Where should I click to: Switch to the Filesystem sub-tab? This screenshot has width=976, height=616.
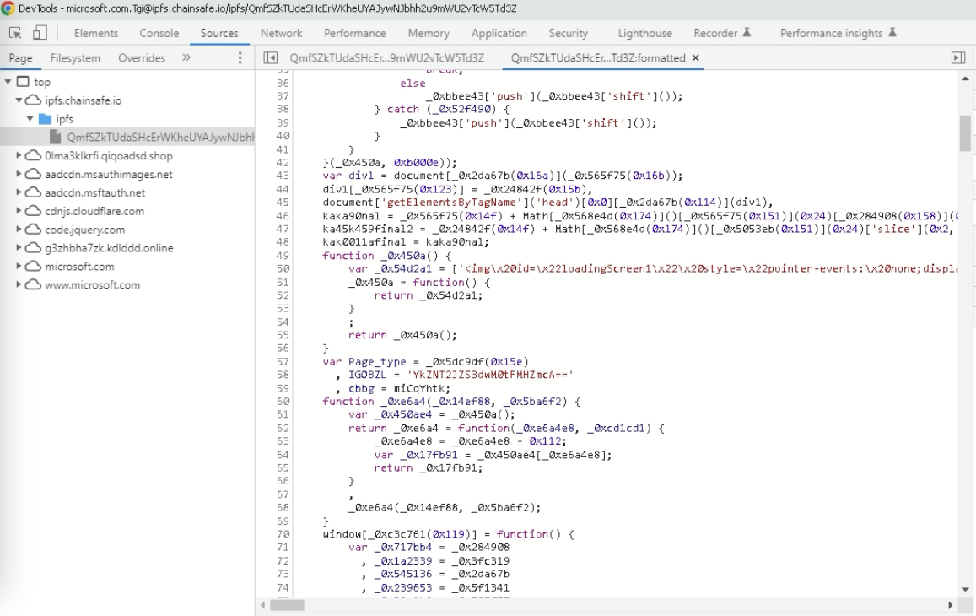pyautogui.click(x=75, y=58)
